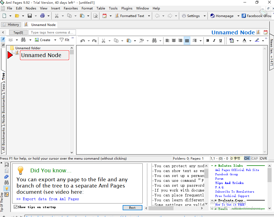Open the Settings dropdown arrow
This screenshot has height=217, width=274.
pyautogui.click(x=204, y=16)
